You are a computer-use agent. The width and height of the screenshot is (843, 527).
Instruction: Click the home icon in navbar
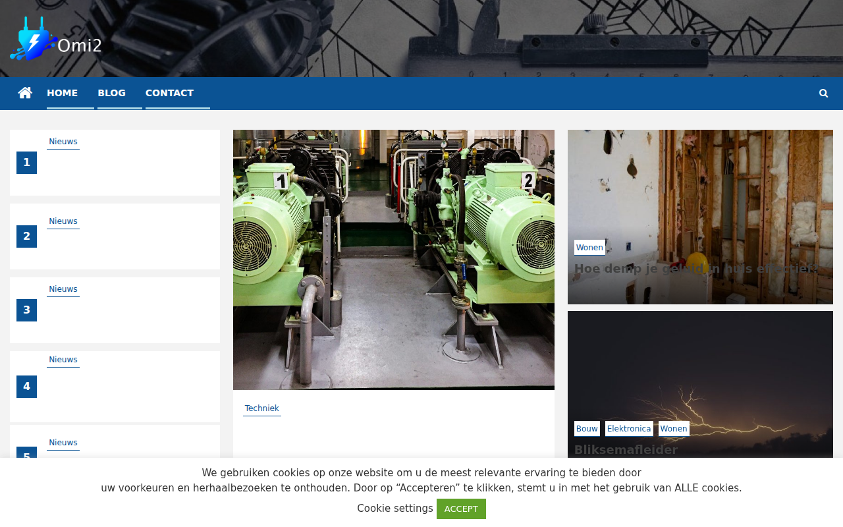tap(25, 93)
